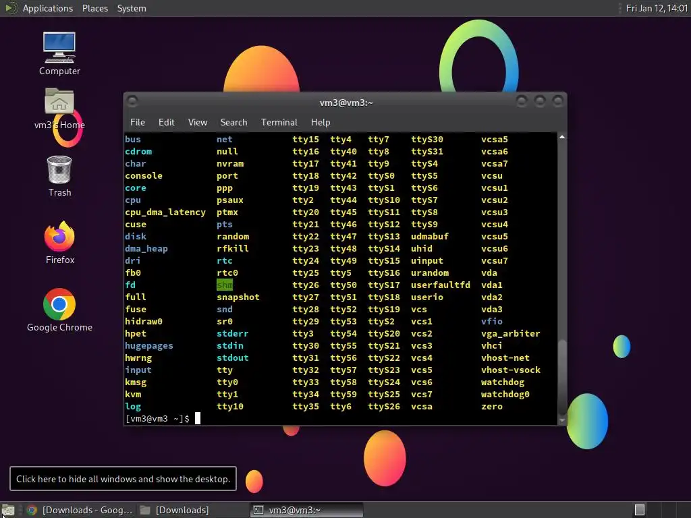The width and height of the screenshot is (691, 518).
Task: Click the 'vfio' directory entry
Action: [x=491, y=322]
